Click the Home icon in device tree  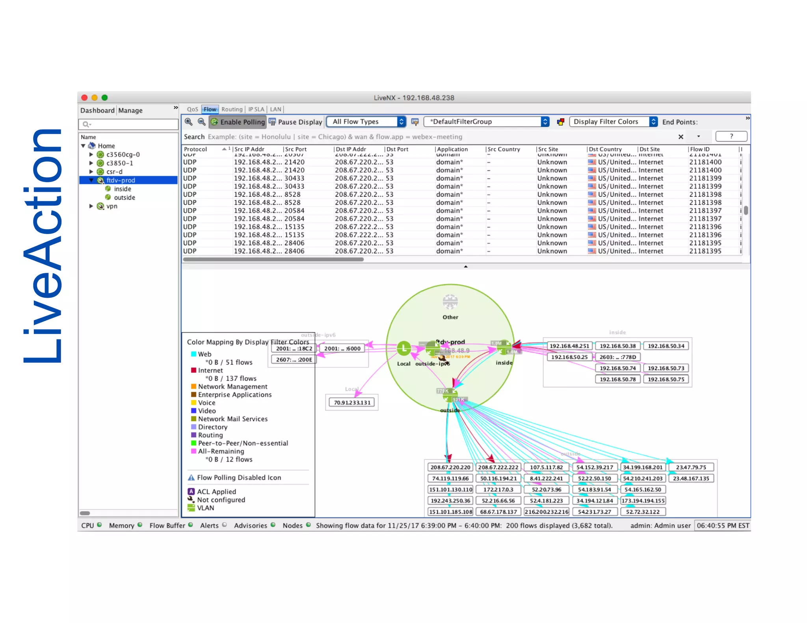pyautogui.click(x=92, y=146)
